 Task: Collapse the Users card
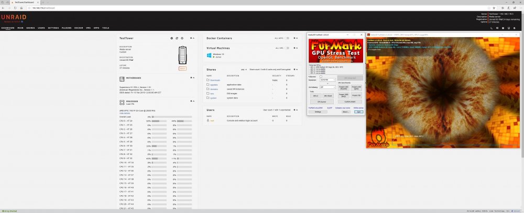[x=297, y=110]
